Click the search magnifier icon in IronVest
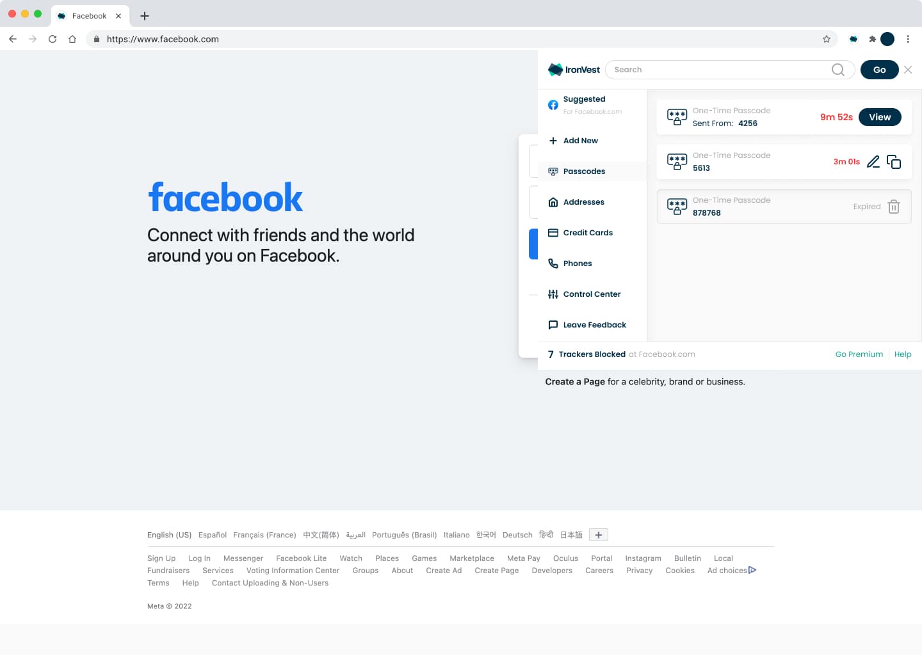 point(838,70)
